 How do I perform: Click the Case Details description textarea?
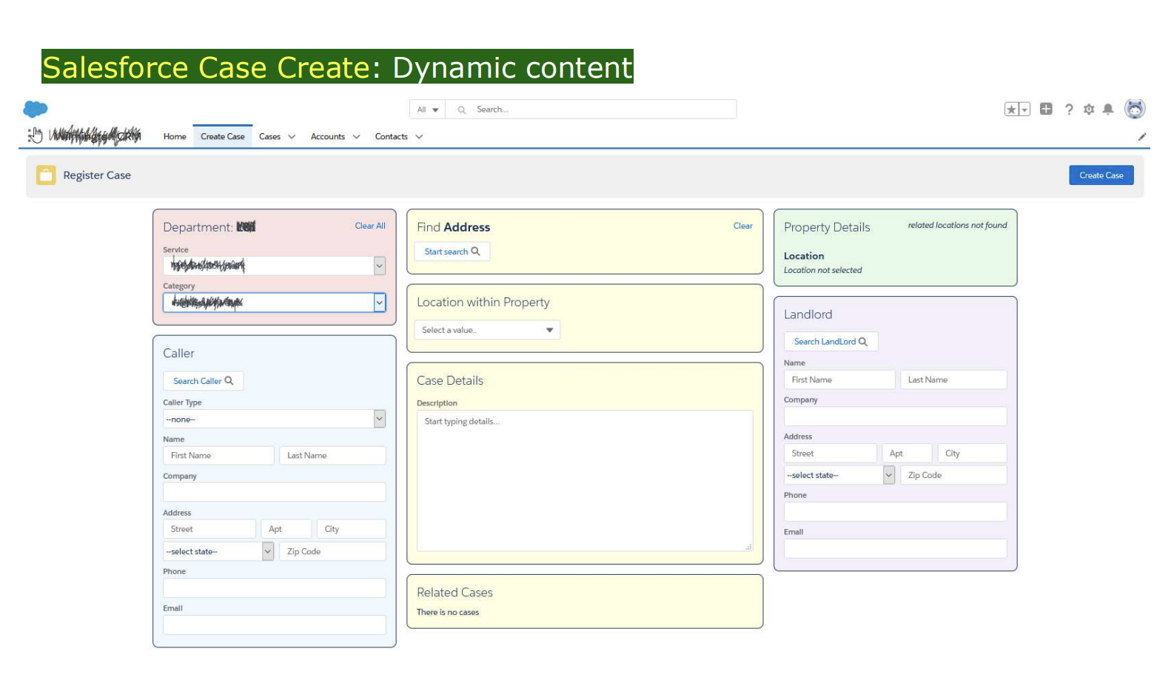point(585,481)
